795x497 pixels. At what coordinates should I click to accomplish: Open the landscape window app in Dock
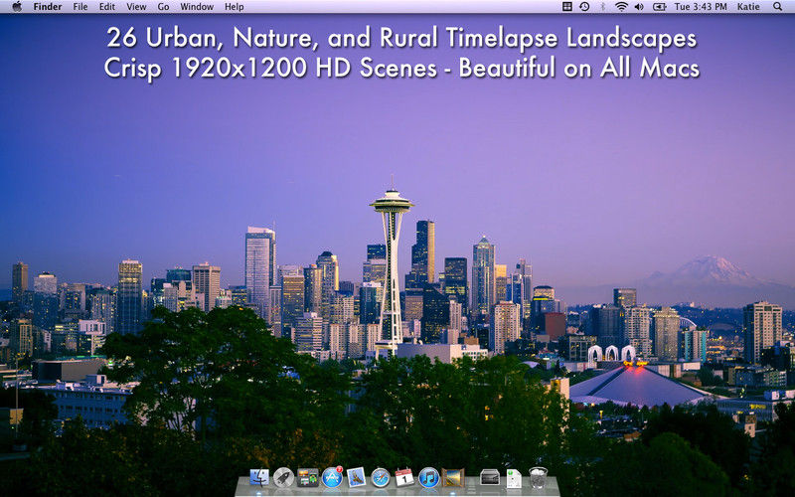coord(453,477)
